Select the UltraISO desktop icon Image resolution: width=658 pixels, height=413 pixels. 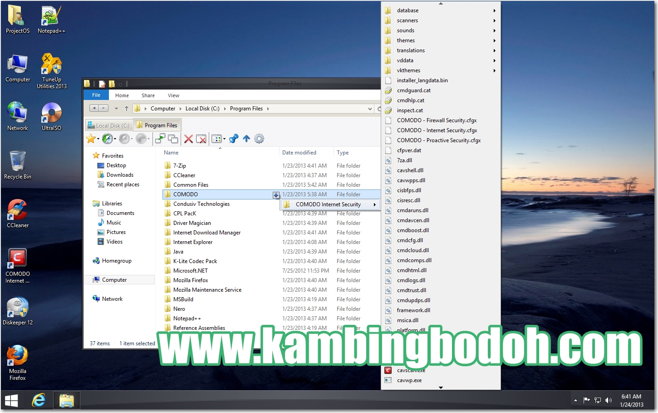51,116
